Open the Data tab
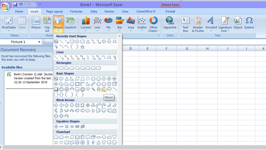Screen dimensions: 266x150 94,11
